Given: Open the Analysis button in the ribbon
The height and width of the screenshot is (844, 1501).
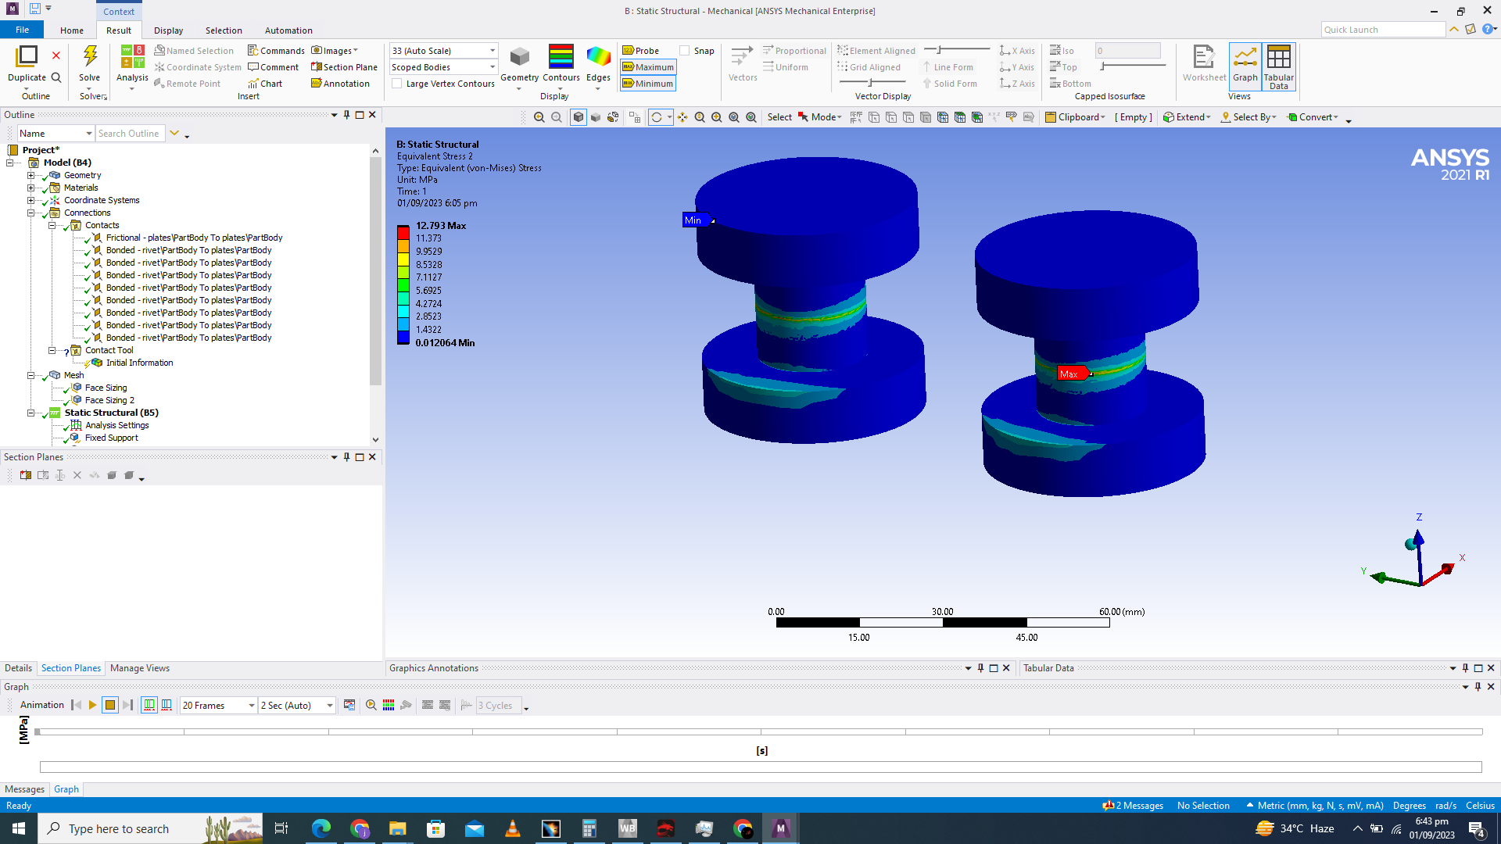Looking at the screenshot, I should [132, 66].
